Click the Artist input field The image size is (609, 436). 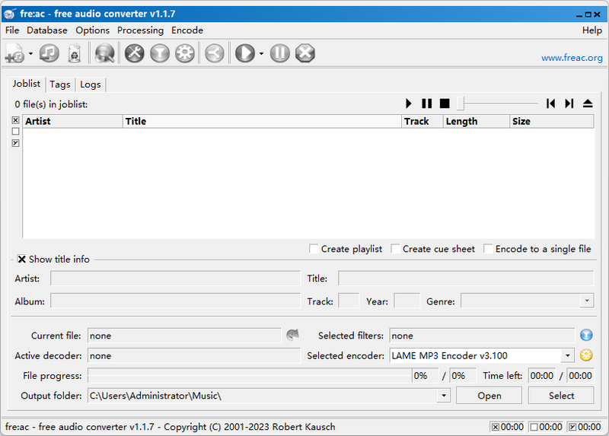[x=175, y=278]
